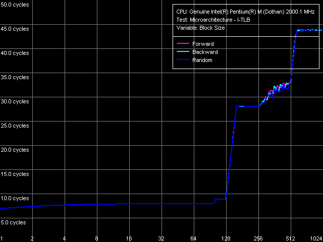Click the 40.0 cycles axis label
Image resolution: width=323 pixels, height=242 pixels.
15,53
